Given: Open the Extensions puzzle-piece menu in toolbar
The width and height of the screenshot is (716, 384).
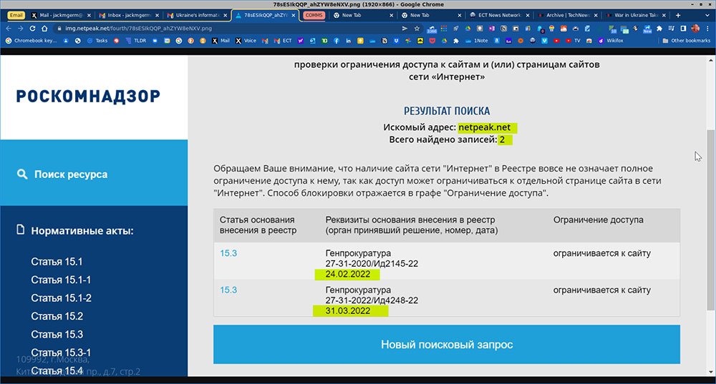Looking at the screenshot, I should [x=659, y=29].
